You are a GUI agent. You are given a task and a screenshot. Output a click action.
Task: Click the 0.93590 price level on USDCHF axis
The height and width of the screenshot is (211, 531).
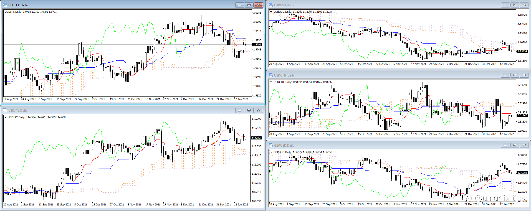point(522,85)
